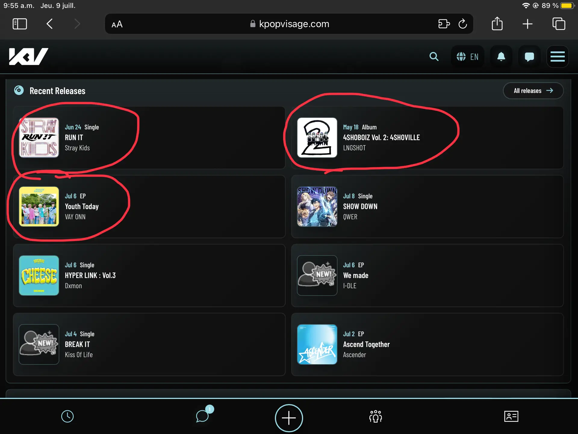Open the site search

tap(434, 56)
